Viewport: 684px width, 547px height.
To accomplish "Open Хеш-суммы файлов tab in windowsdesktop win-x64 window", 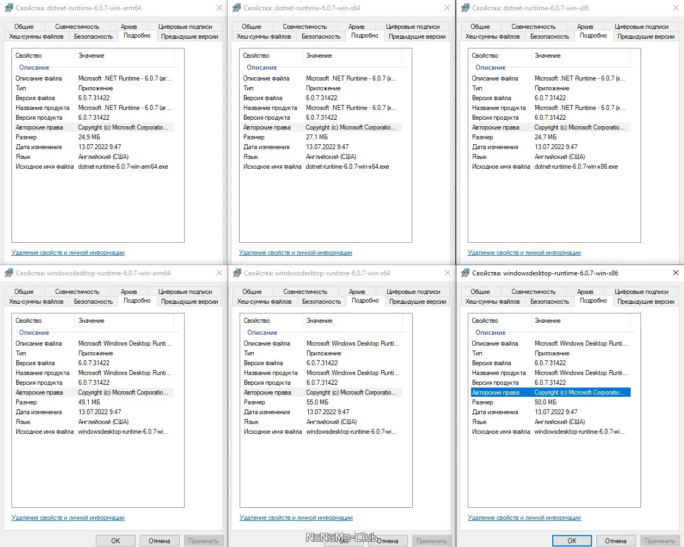I will [x=265, y=302].
